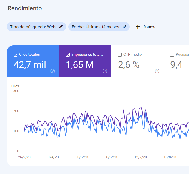Open help icon on Clics totales card
The image size is (189, 174).
(53, 71)
